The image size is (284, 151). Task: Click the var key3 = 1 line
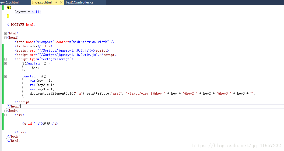[42, 89]
